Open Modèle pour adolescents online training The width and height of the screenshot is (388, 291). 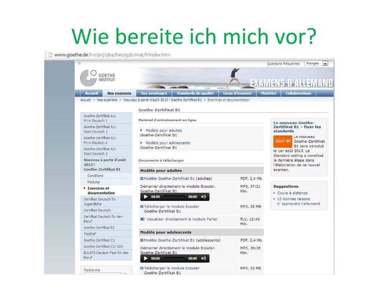tap(168, 143)
